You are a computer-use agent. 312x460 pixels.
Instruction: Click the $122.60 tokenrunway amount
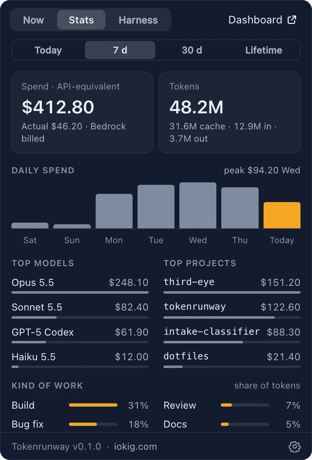pyautogui.click(x=281, y=307)
